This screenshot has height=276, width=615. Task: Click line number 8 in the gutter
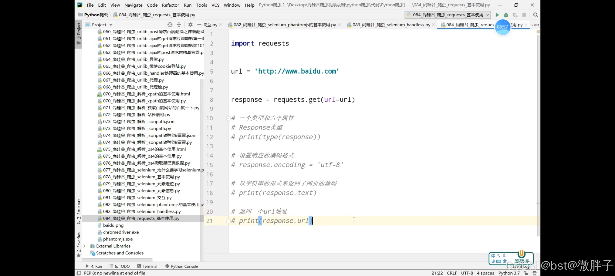(x=211, y=100)
